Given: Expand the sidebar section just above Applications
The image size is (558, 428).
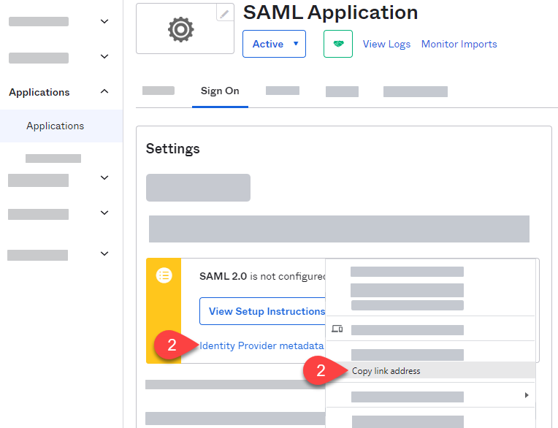Looking at the screenshot, I should pos(104,57).
